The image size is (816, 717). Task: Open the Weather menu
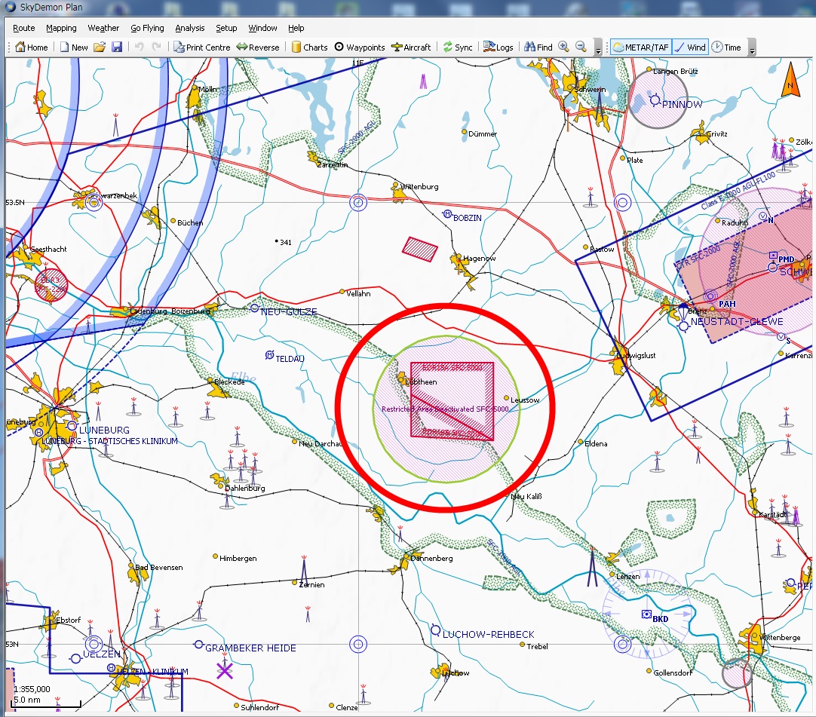pos(103,28)
